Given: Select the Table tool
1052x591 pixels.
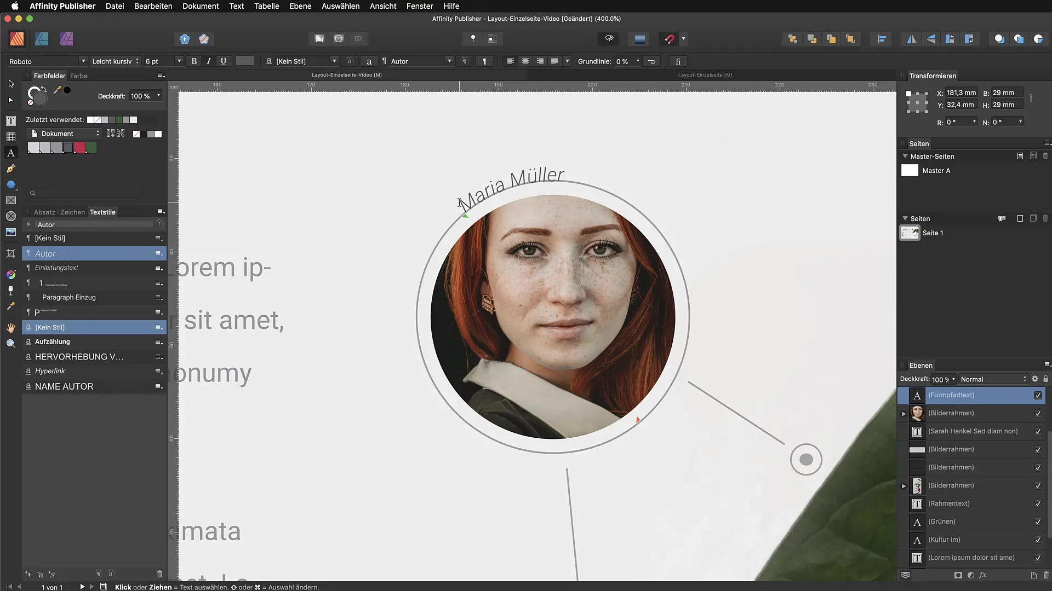Looking at the screenshot, I should coord(11,137).
